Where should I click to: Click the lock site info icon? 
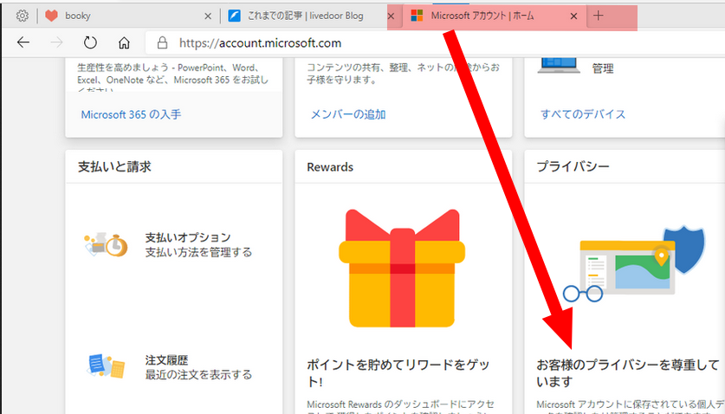click(x=162, y=43)
